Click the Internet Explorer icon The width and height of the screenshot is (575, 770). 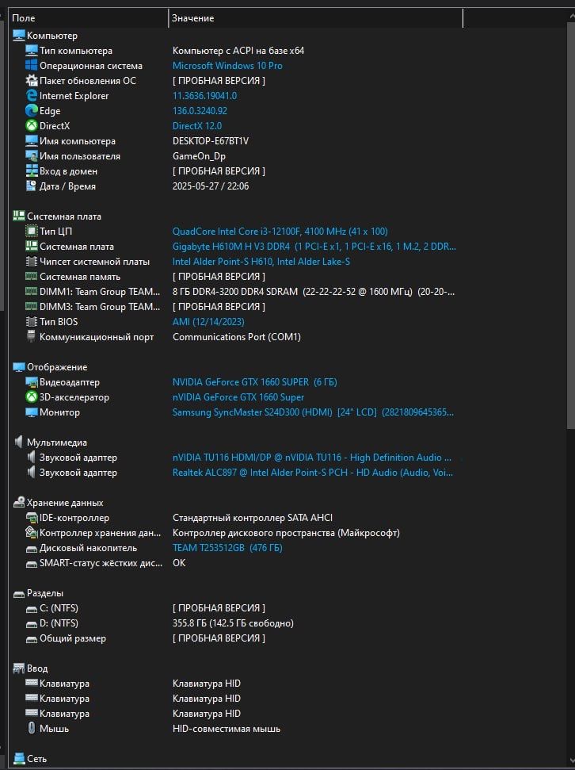click(32, 96)
